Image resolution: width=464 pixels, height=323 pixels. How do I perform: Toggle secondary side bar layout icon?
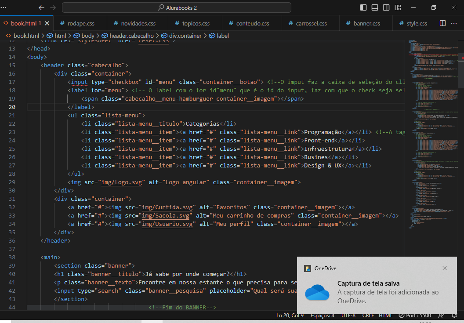point(386,8)
